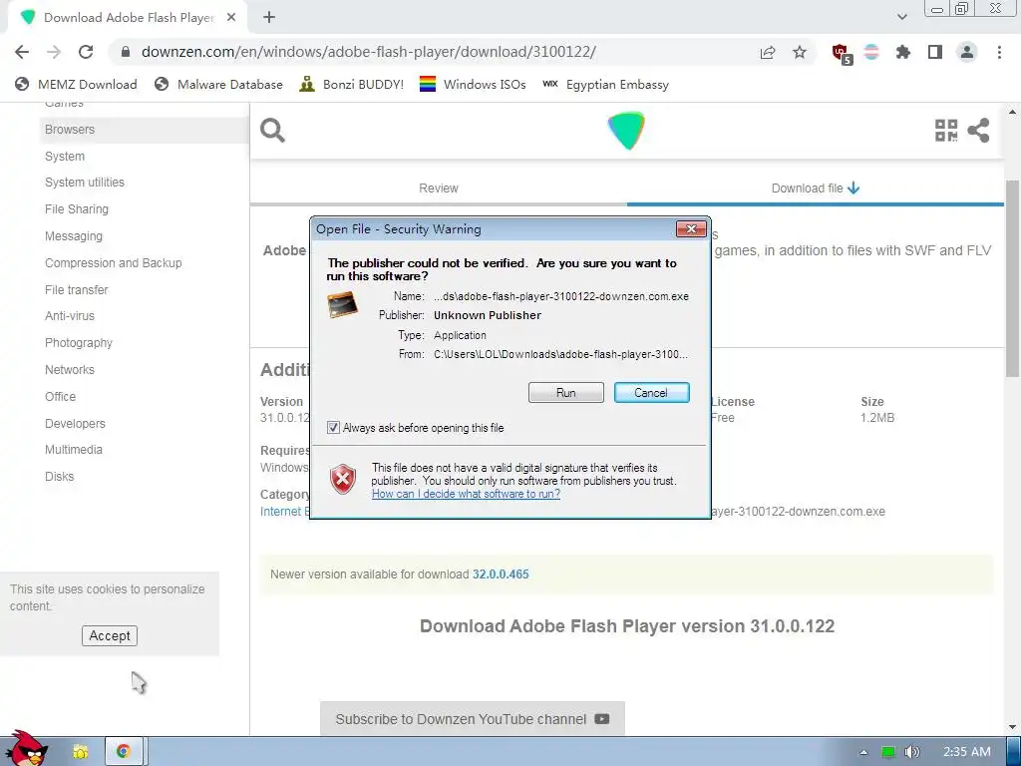
Task: Open the MEMZ Download bookmark
Action: tap(76, 85)
